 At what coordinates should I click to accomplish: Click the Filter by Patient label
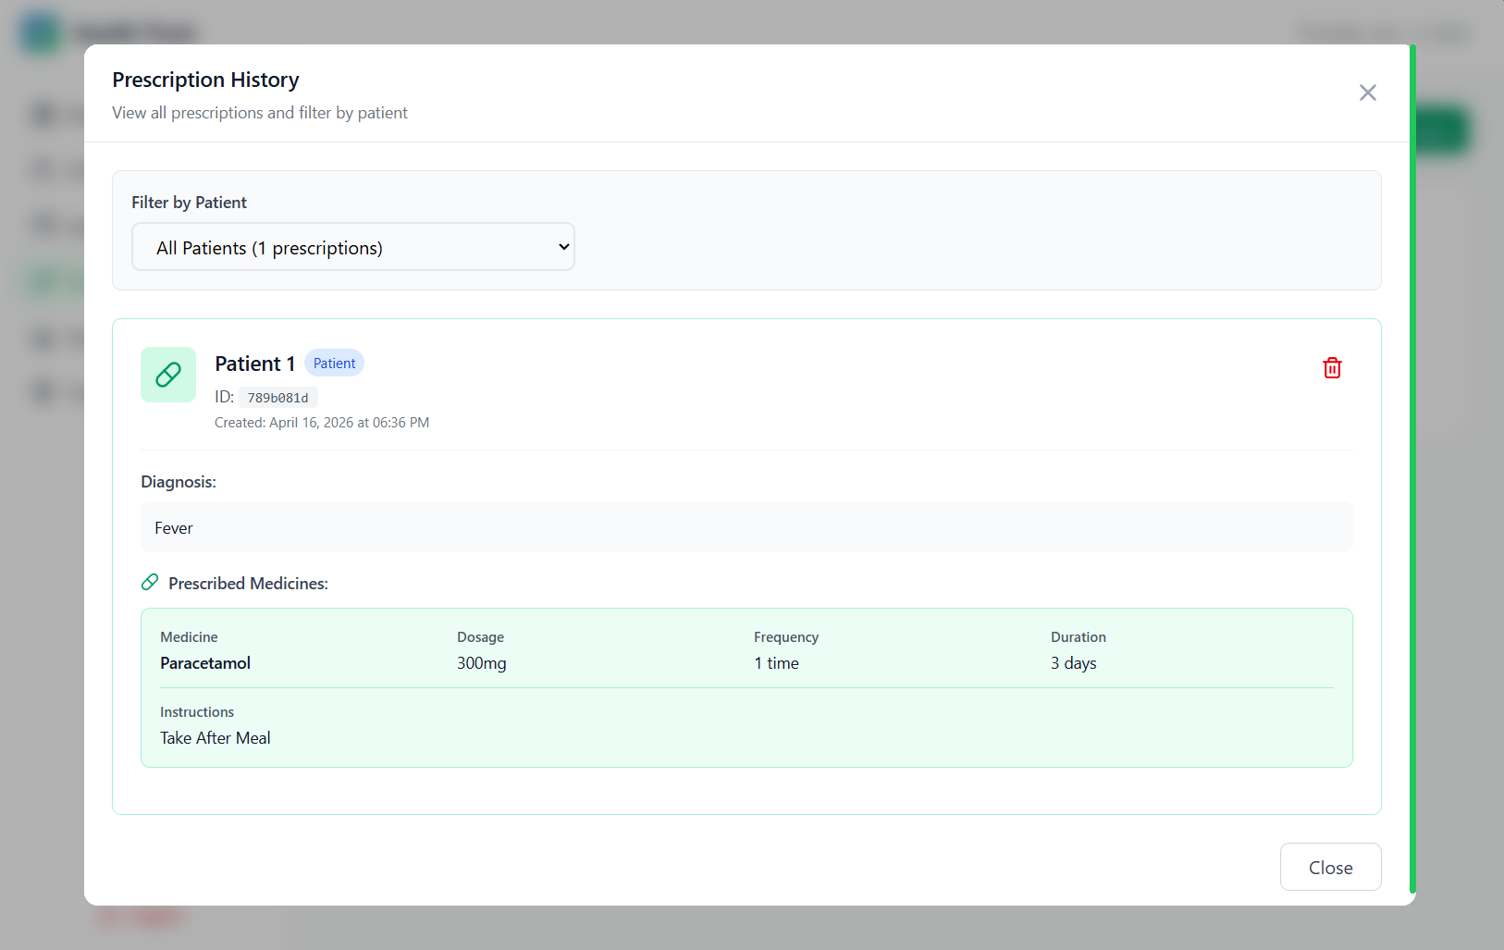pyautogui.click(x=189, y=203)
